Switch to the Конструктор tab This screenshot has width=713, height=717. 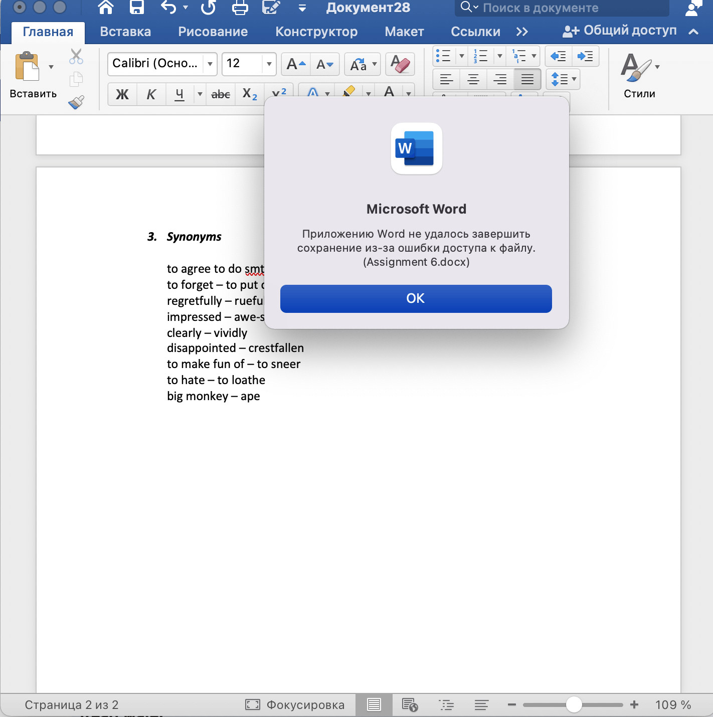(x=316, y=32)
